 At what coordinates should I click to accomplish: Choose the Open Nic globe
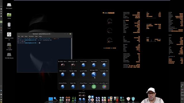click(x=73, y=87)
